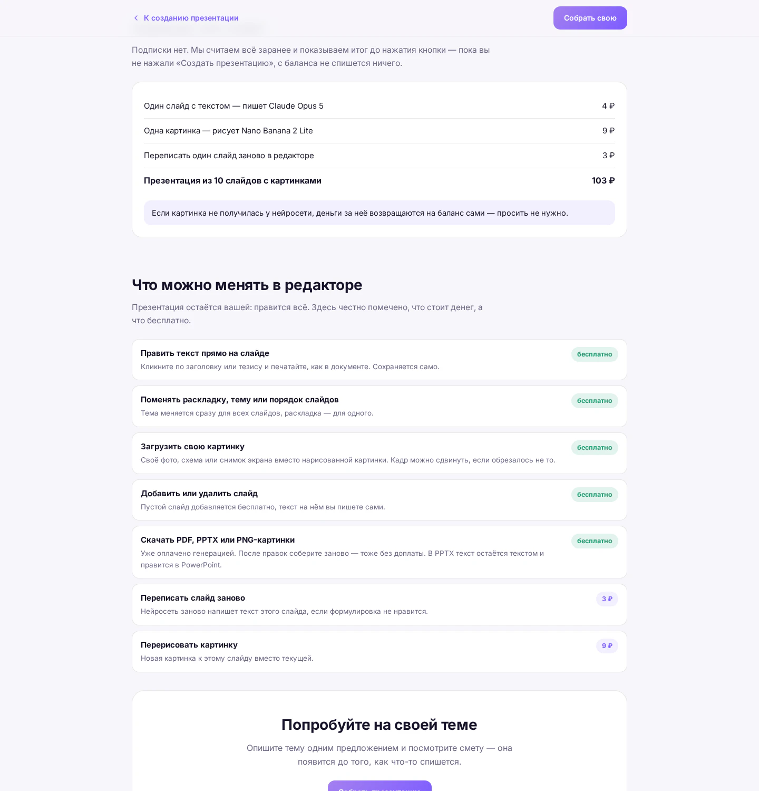
Task: Click the back chevron icon near «К созданию презентации»
Action: click(136, 18)
